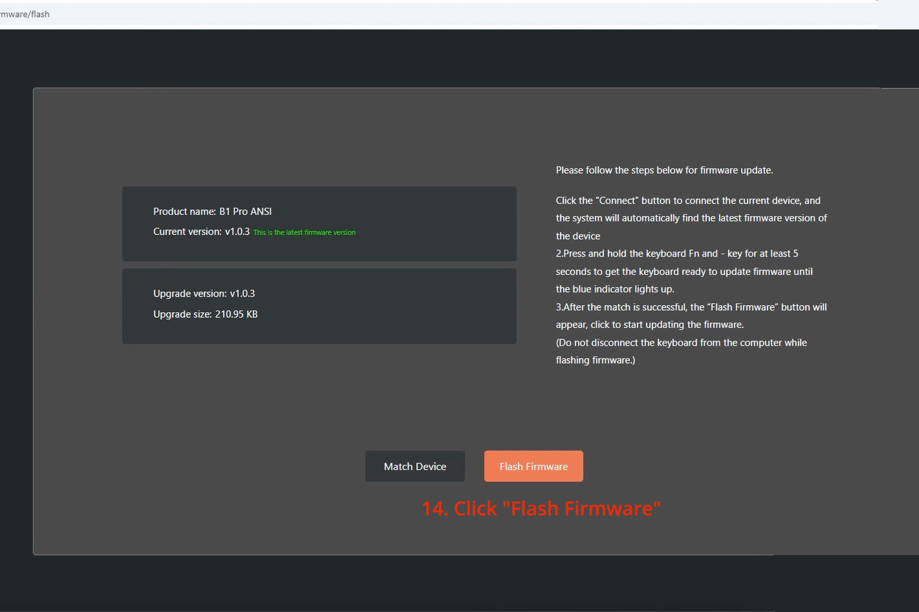Click the Product name: B1 Pro ANSI text
Screen dimensions: 919x612
click(x=212, y=212)
